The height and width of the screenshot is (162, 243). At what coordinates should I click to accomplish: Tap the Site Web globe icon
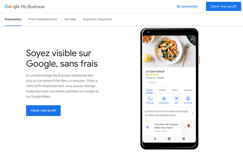point(188,98)
